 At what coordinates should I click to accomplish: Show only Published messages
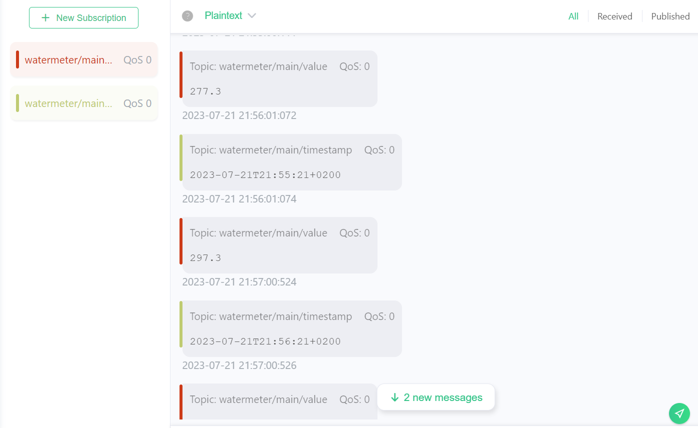coord(670,16)
